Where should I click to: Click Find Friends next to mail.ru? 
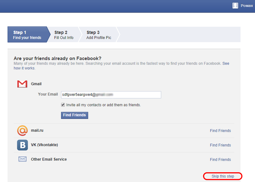click(220, 130)
